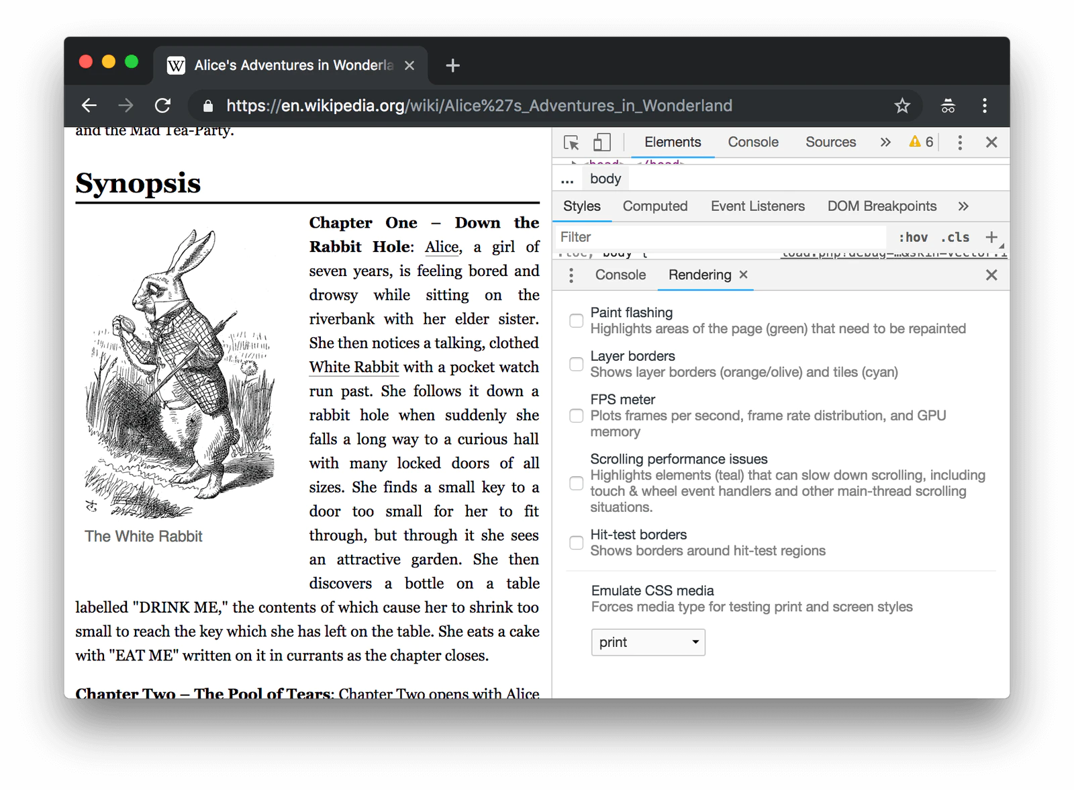Follow the Alice link
This screenshot has width=1074, height=790.
click(443, 247)
